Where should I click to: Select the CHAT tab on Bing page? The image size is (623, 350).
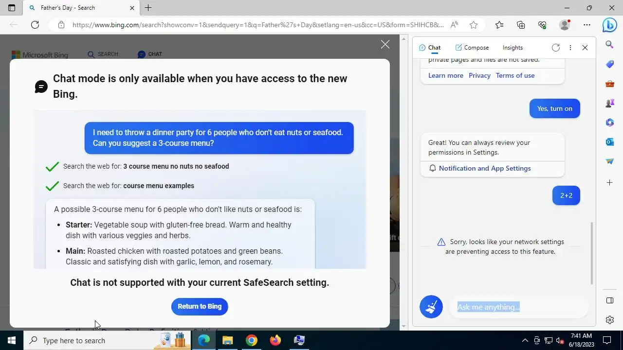point(150,54)
